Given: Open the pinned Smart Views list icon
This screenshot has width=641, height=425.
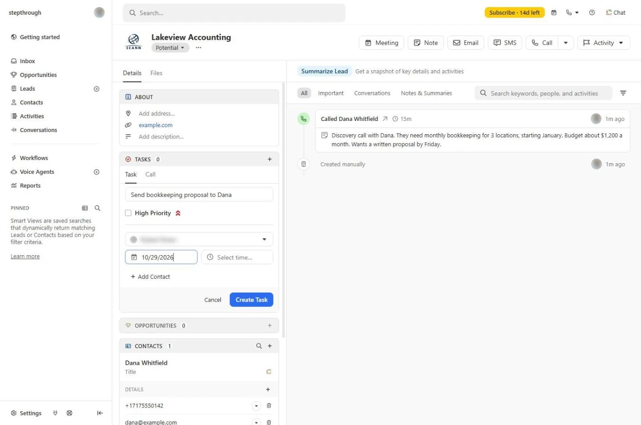Looking at the screenshot, I should pyautogui.click(x=85, y=208).
